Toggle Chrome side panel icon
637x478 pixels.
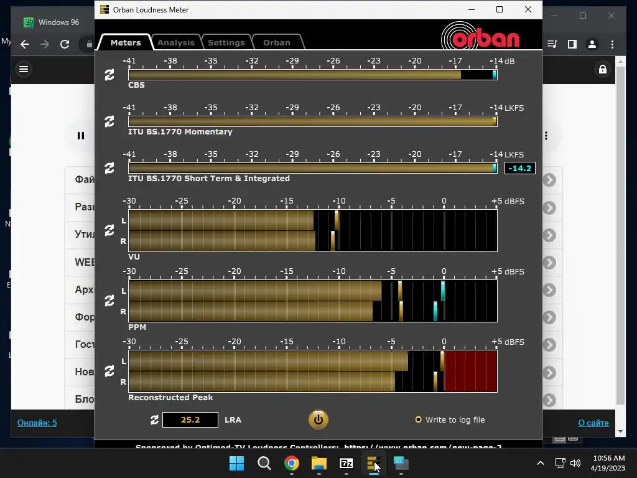[x=572, y=44]
